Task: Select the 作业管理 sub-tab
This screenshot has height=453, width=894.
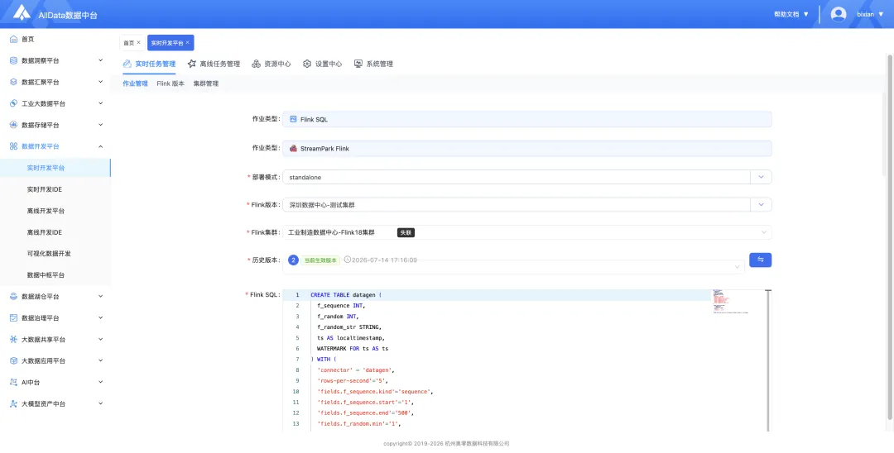Action: [135, 83]
